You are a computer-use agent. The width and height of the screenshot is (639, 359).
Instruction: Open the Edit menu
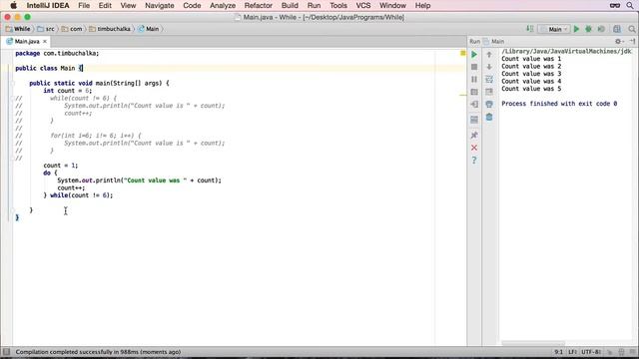pos(105,6)
